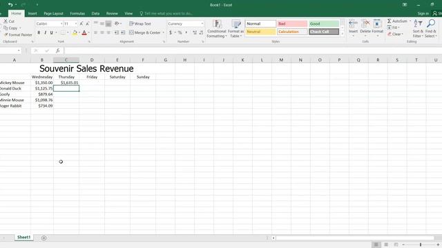Click the Undo arrow in the title bar
The height and width of the screenshot is (248, 442).
pyautogui.click(x=10, y=5)
